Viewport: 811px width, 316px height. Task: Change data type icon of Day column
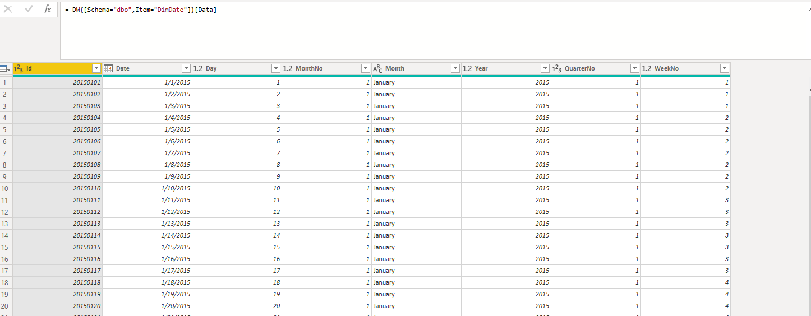coord(198,68)
